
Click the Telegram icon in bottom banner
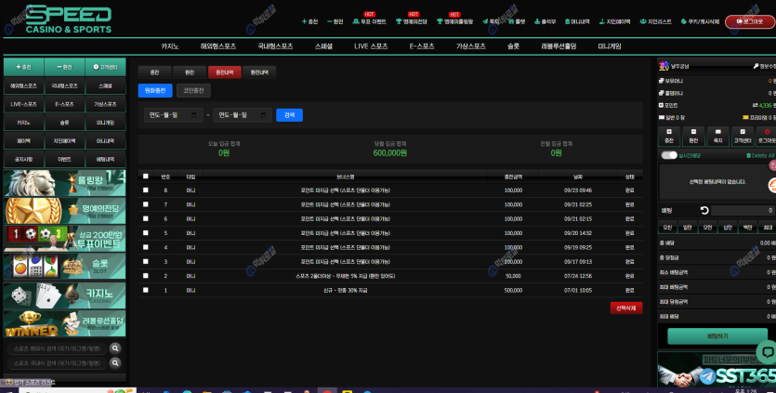(x=707, y=376)
